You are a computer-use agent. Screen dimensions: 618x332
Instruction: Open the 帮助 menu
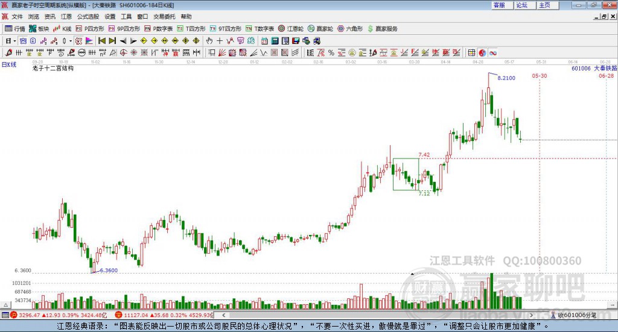tap(186, 16)
